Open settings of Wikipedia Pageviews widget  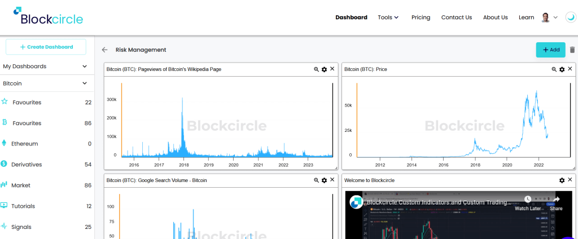pos(324,69)
